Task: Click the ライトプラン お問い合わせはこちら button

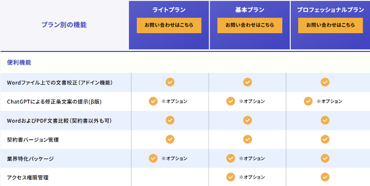Action: [x=169, y=25]
